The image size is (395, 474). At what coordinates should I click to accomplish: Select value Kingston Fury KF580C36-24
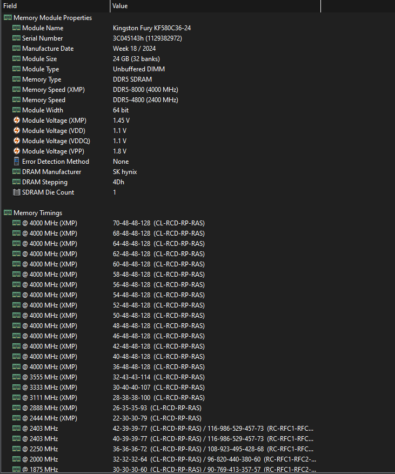pyautogui.click(x=152, y=28)
